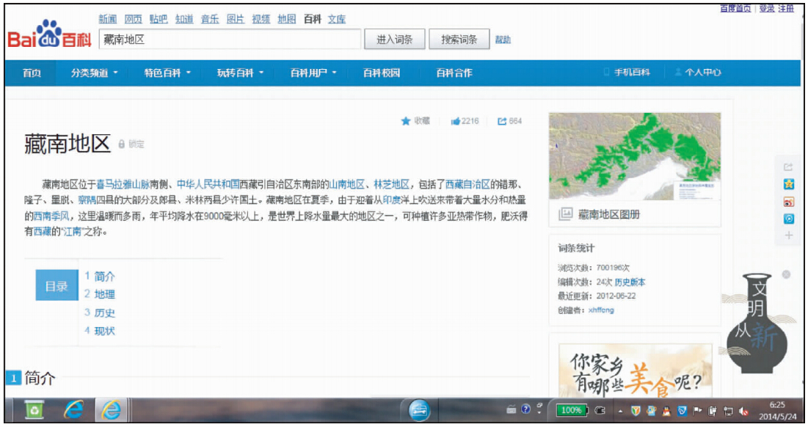Viewport: 808px width, 427px height.
Task: Select 百科校园 in the navigation bar
Action: [382, 73]
